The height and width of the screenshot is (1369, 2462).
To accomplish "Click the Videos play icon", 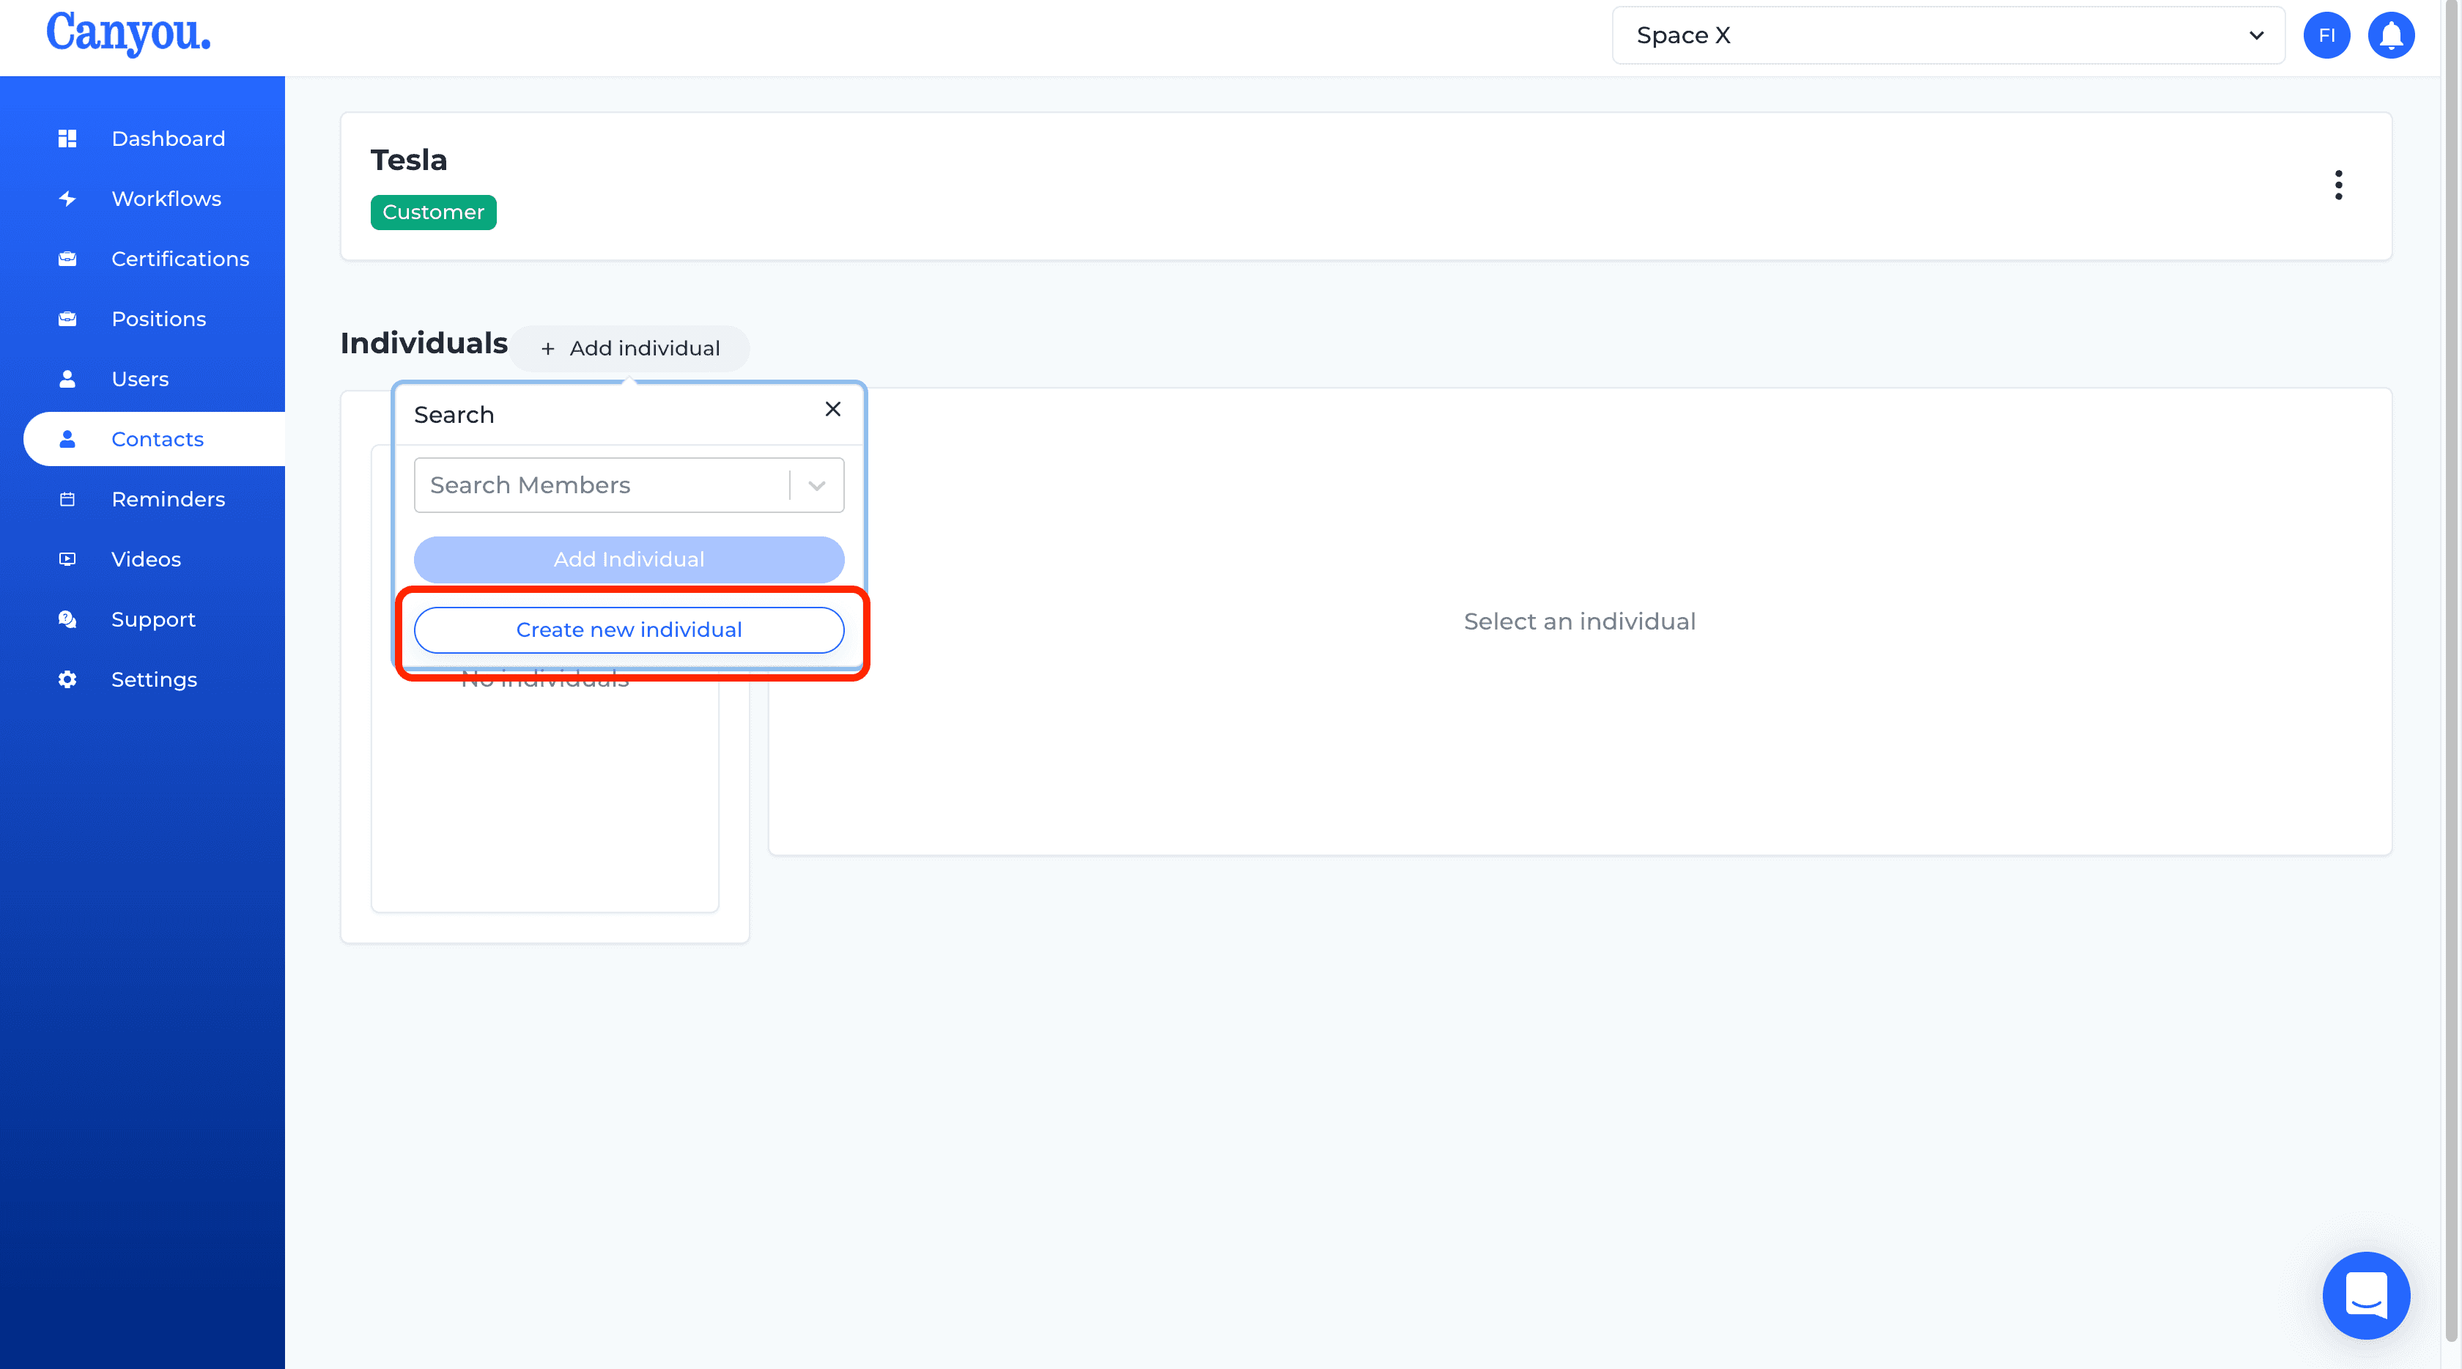I will [67, 559].
